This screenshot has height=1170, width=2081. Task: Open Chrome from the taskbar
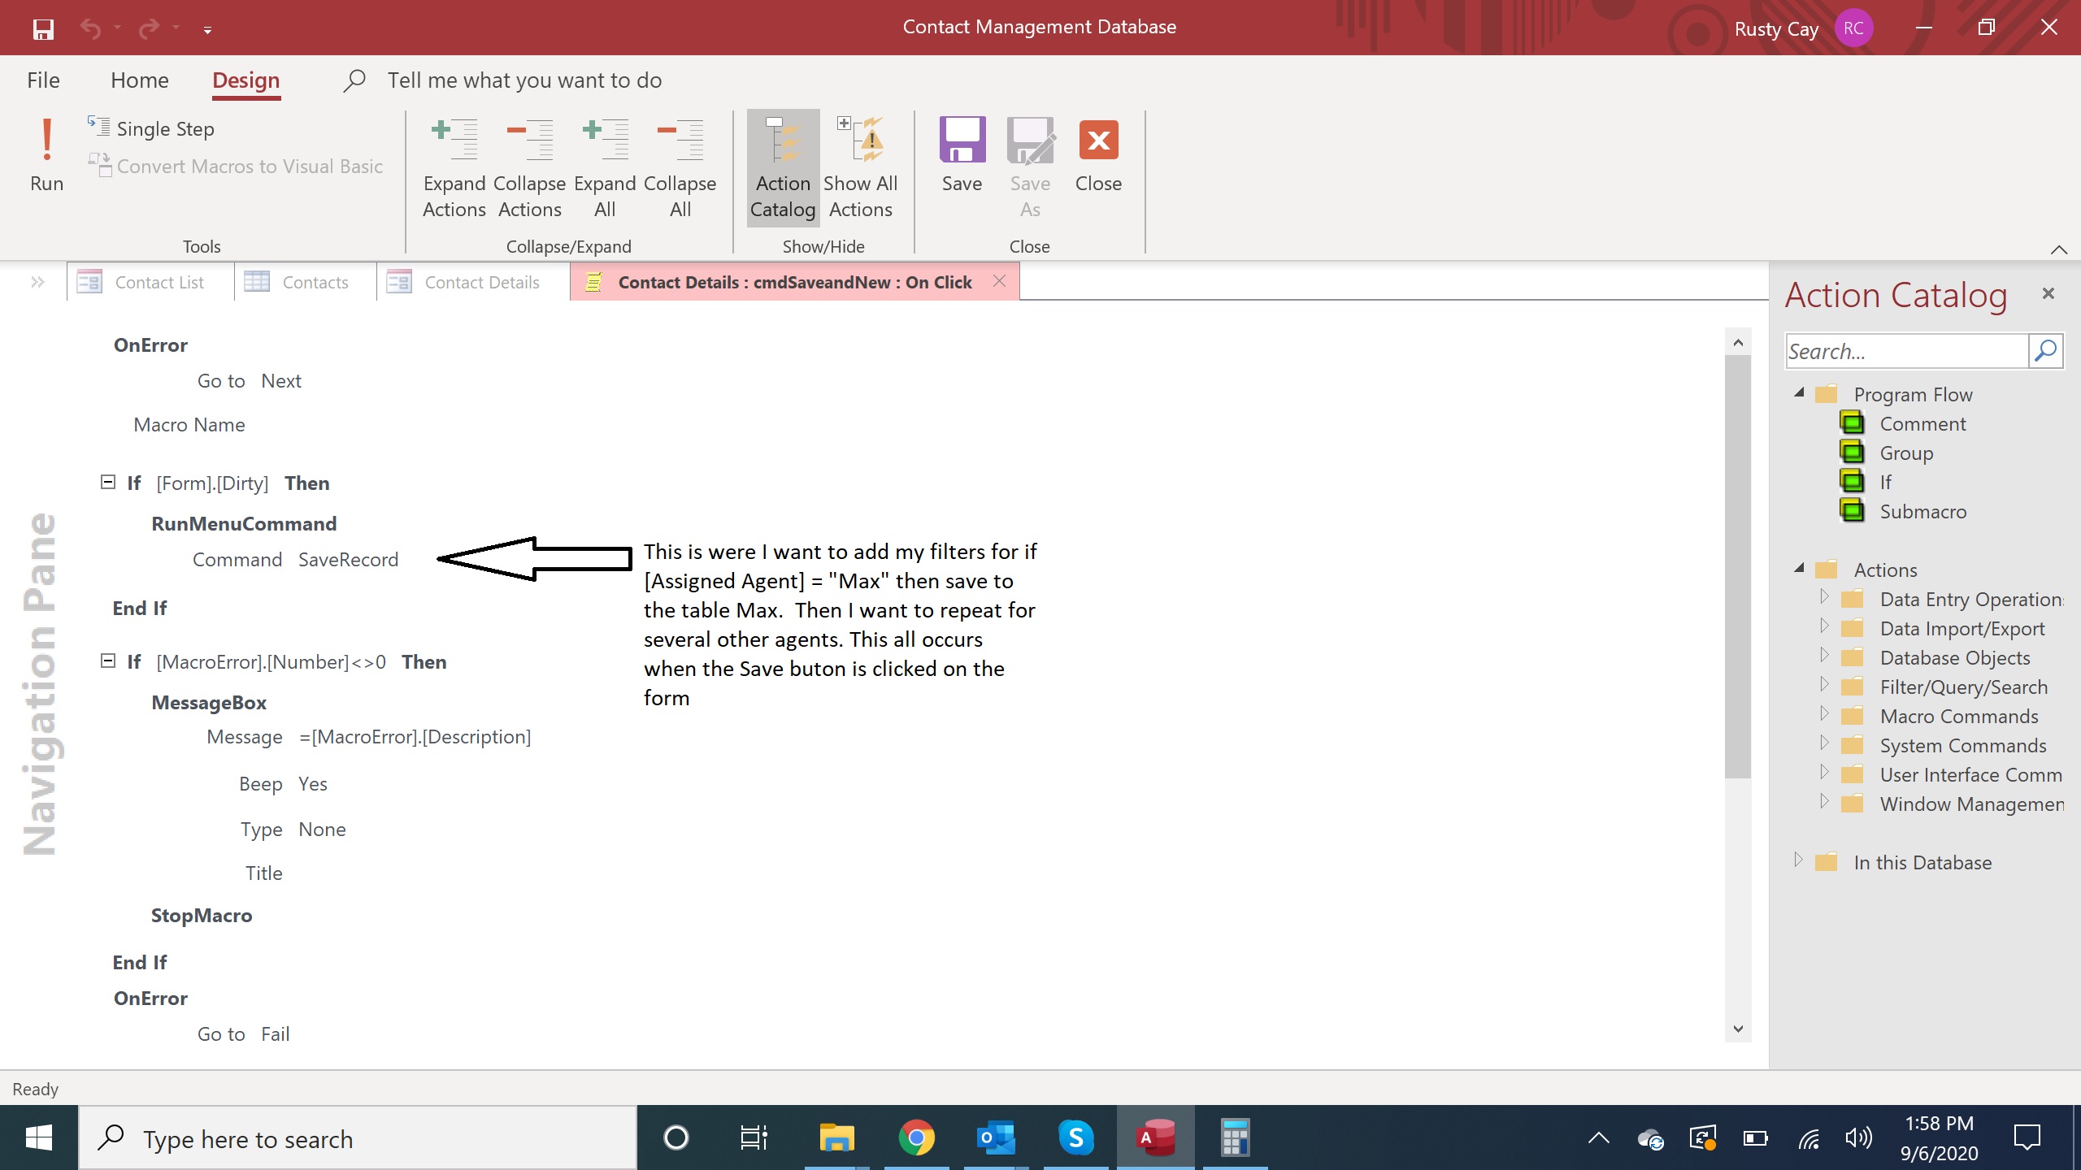pyautogui.click(x=916, y=1138)
